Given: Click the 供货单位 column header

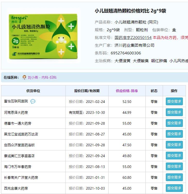Looking at the screenshot, I should [x=33, y=91].
